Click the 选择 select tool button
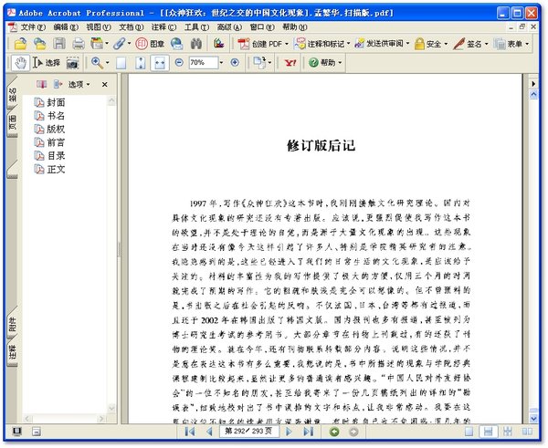This screenshot has width=548, height=448. click(x=46, y=62)
